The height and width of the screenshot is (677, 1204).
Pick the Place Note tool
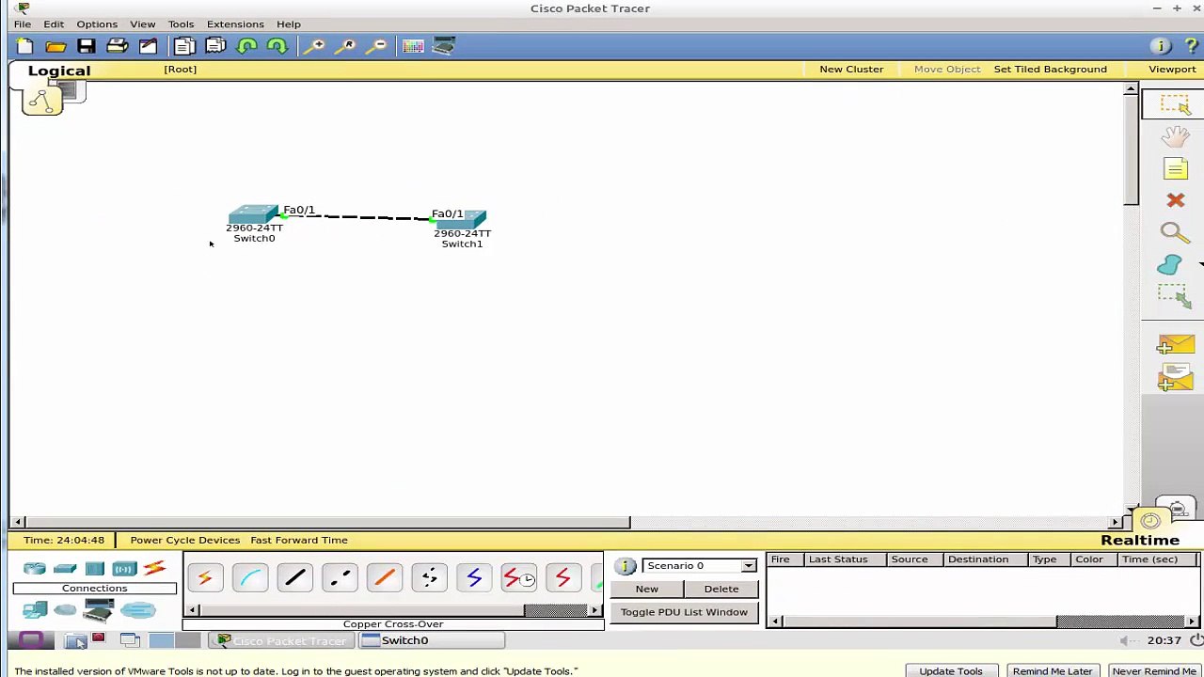point(1176,169)
